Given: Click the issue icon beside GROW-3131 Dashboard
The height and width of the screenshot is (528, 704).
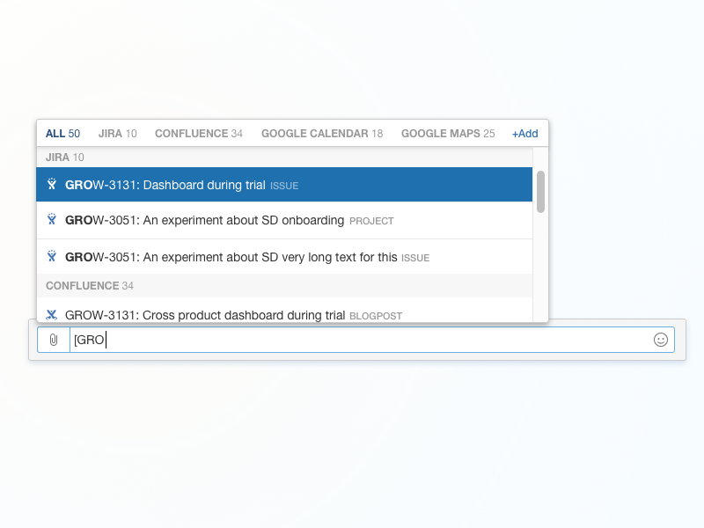Looking at the screenshot, I should [x=51, y=185].
